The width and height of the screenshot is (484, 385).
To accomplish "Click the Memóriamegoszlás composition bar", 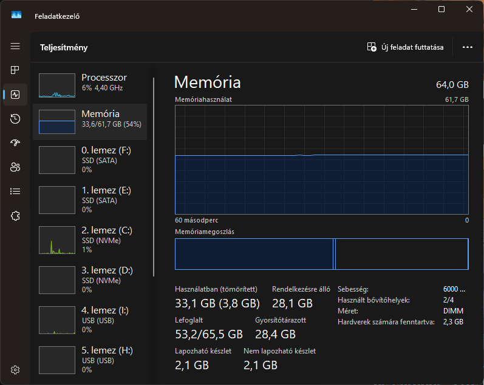I will [321, 254].
